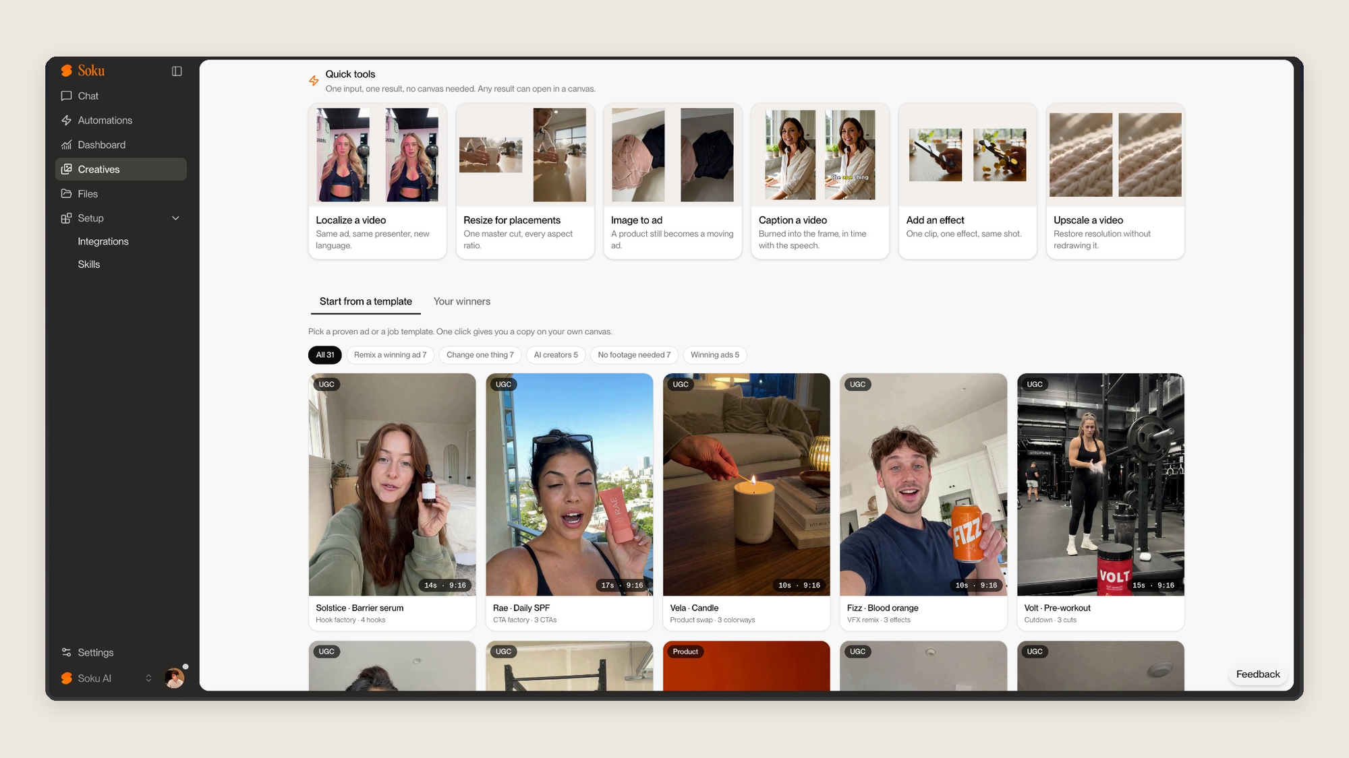This screenshot has height=758, width=1349.
Task: Open Fizz Blood orange template thumbnail
Action: 923,484
